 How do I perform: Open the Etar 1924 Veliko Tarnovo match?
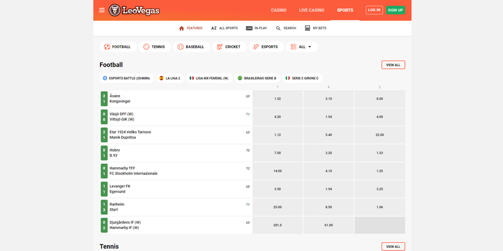point(176,135)
